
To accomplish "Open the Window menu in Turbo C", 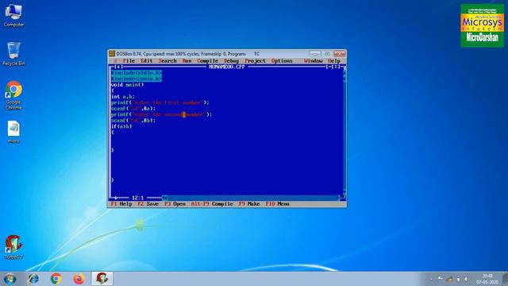I will (x=314, y=60).
